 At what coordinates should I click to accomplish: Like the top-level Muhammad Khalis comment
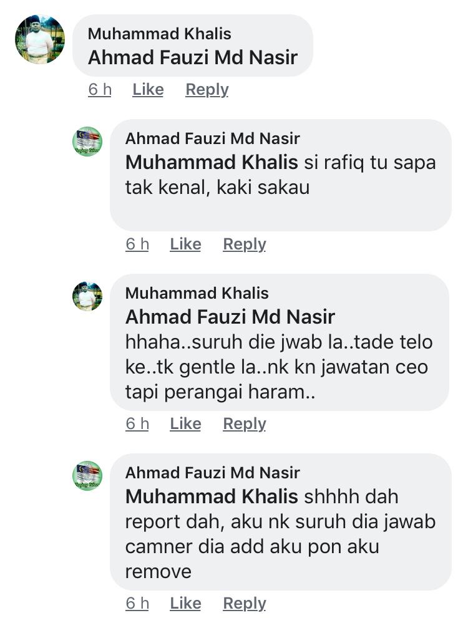148,90
